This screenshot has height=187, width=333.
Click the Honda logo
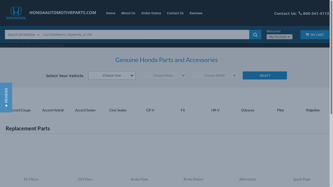[16, 13]
